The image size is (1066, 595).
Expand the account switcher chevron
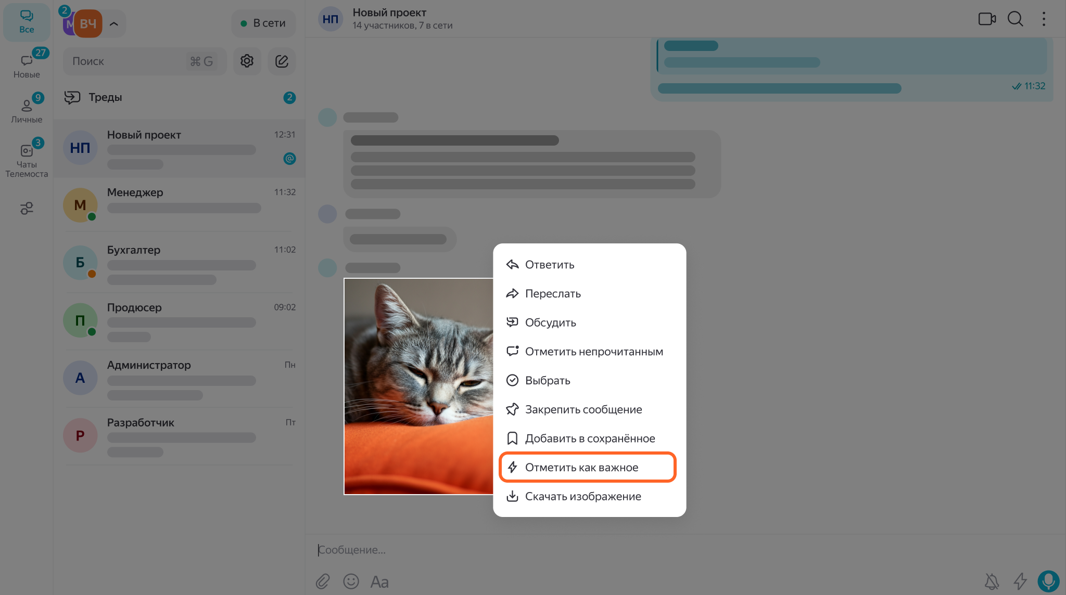pyautogui.click(x=114, y=23)
